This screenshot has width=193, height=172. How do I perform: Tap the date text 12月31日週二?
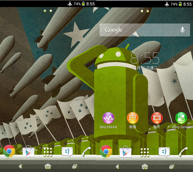pos(144,68)
